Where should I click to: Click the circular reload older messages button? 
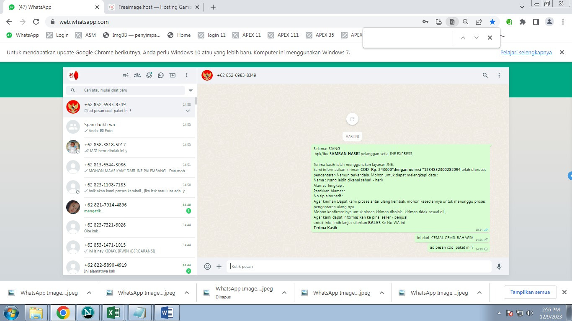[352, 119]
